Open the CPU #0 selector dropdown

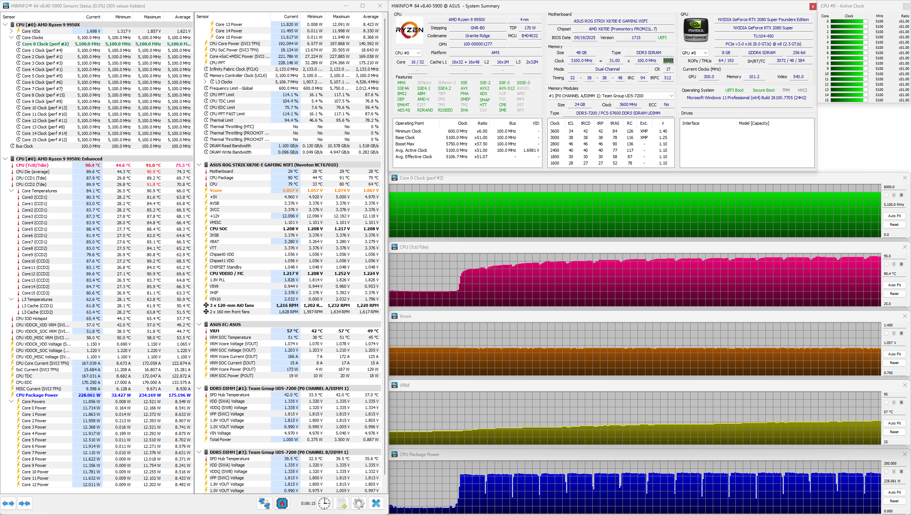tap(408, 53)
